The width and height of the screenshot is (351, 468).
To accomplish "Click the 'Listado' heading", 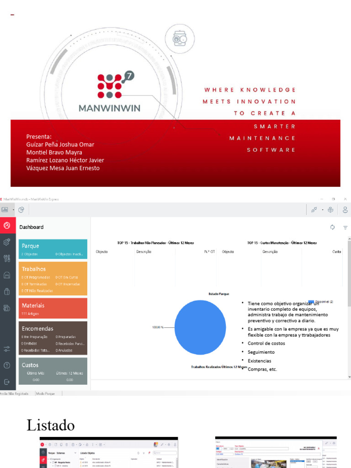I will pos(50,425).
